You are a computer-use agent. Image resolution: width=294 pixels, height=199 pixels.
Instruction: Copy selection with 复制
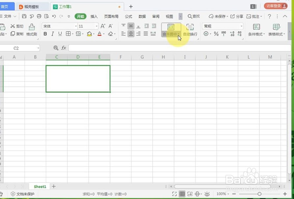17,34
